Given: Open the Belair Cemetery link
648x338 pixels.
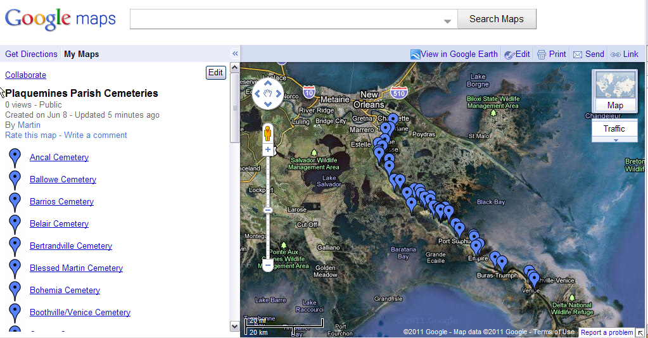Looking at the screenshot, I should [59, 223].
